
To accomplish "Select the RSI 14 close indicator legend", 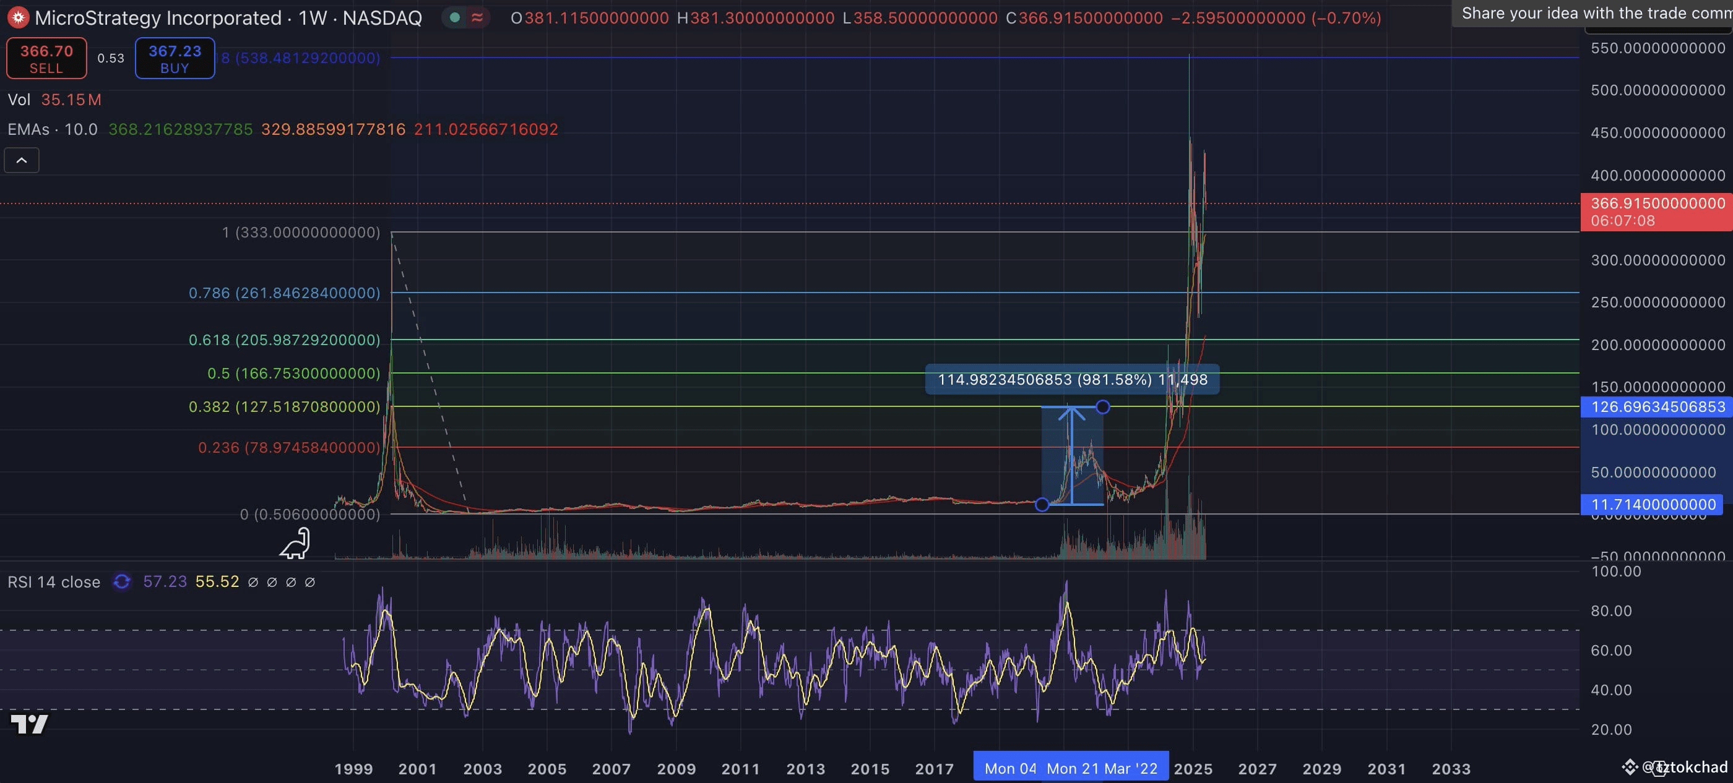I will (x=54, y=582).
